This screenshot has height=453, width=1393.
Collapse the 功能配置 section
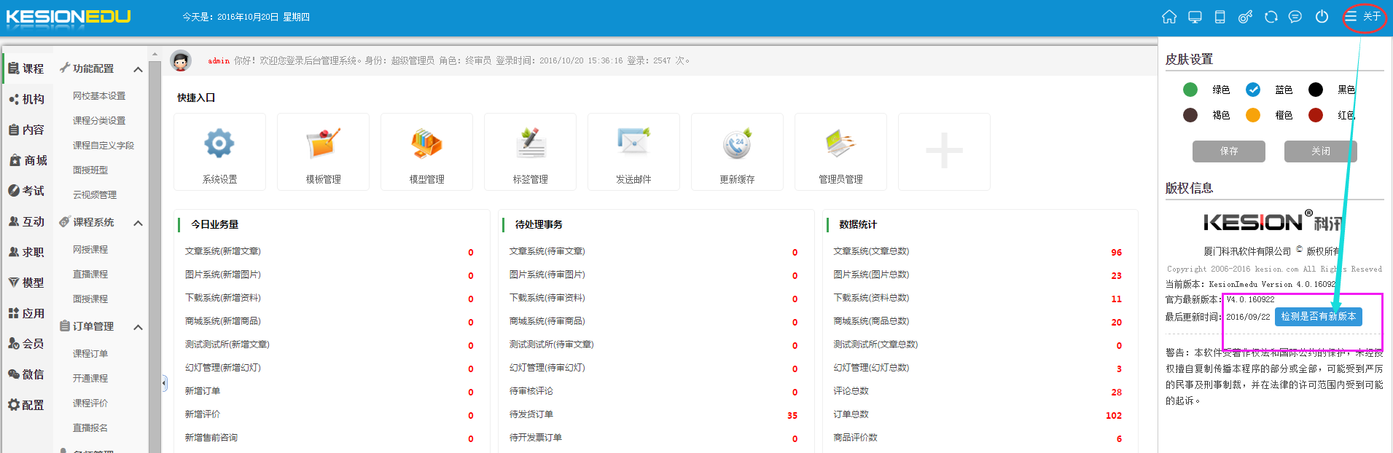tap(138, 69)
